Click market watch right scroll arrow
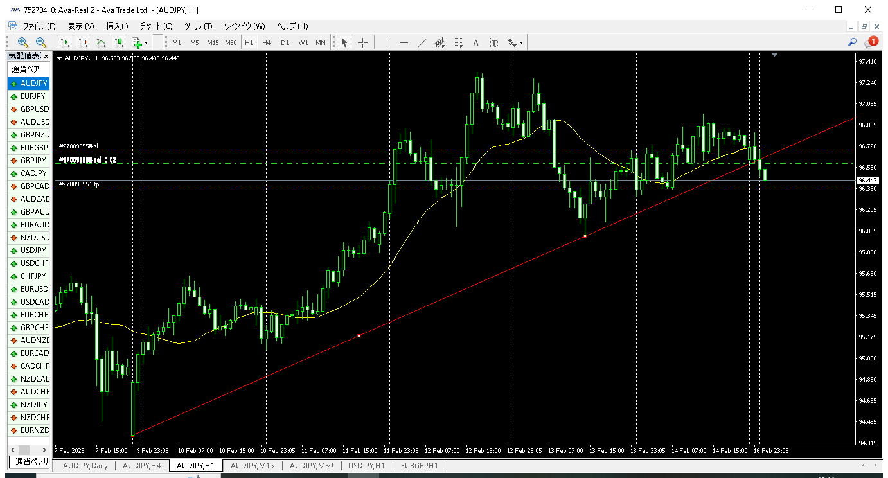Screen dimensions: 888x478 pyautogui.click(x=44, y=450)
